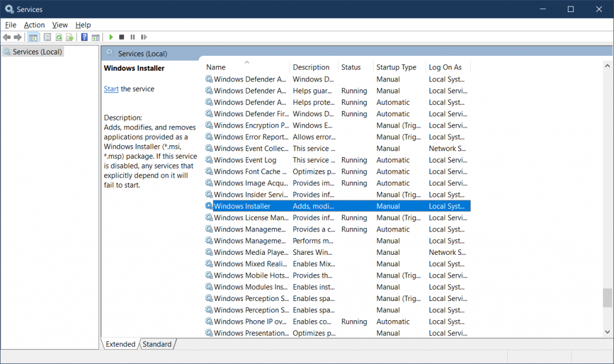Select the Windows Phone IP ov... service name
This screenshot has width=614, height=364.
click(x=250, y=321)
